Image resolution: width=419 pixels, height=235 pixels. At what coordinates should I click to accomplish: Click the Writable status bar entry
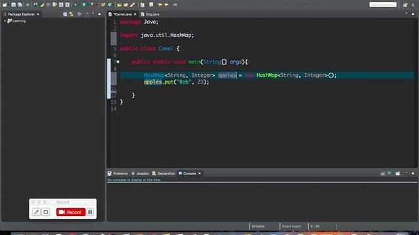coord(258,227)
